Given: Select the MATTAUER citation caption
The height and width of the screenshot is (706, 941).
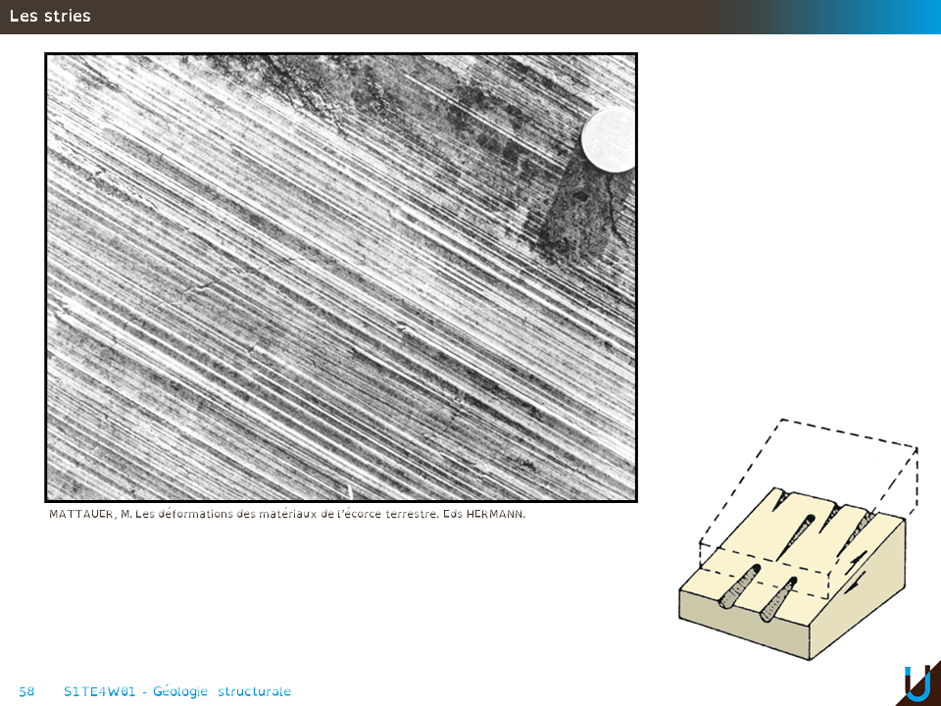Looking at the screenshot, I should pyautogui.click(x=287, y=514).
